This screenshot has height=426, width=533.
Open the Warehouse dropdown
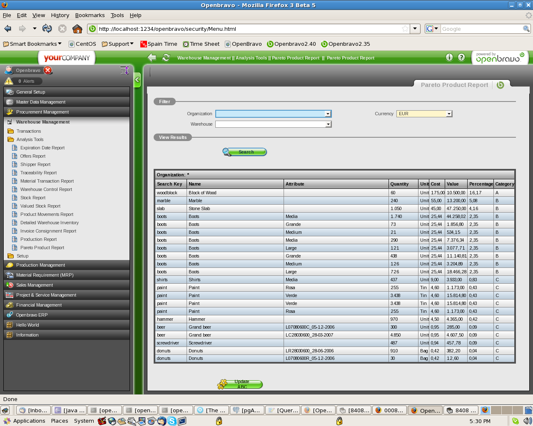pyautogui.click(x=328, y=124)
